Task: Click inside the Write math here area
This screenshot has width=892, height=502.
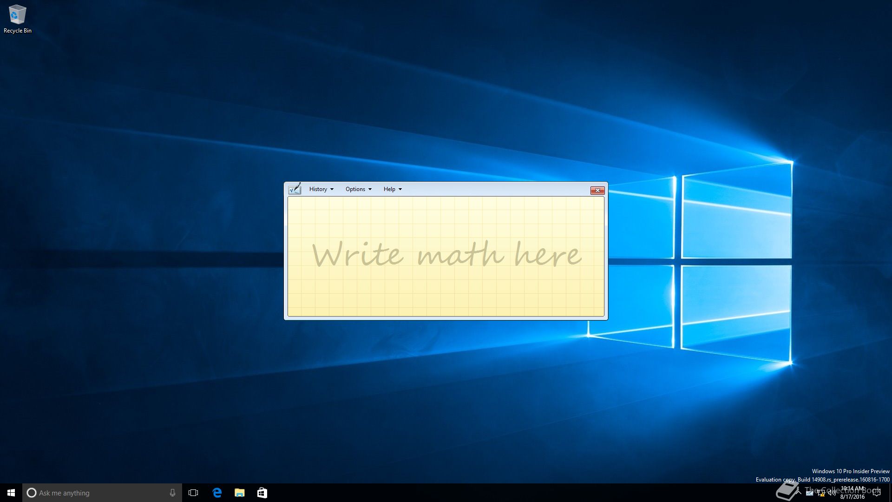Action: (x=446, y=256)
